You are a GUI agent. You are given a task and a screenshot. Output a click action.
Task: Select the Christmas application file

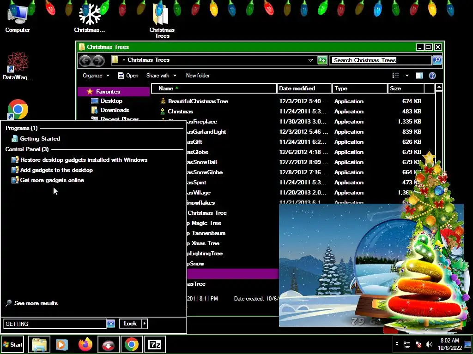(181, 112)
